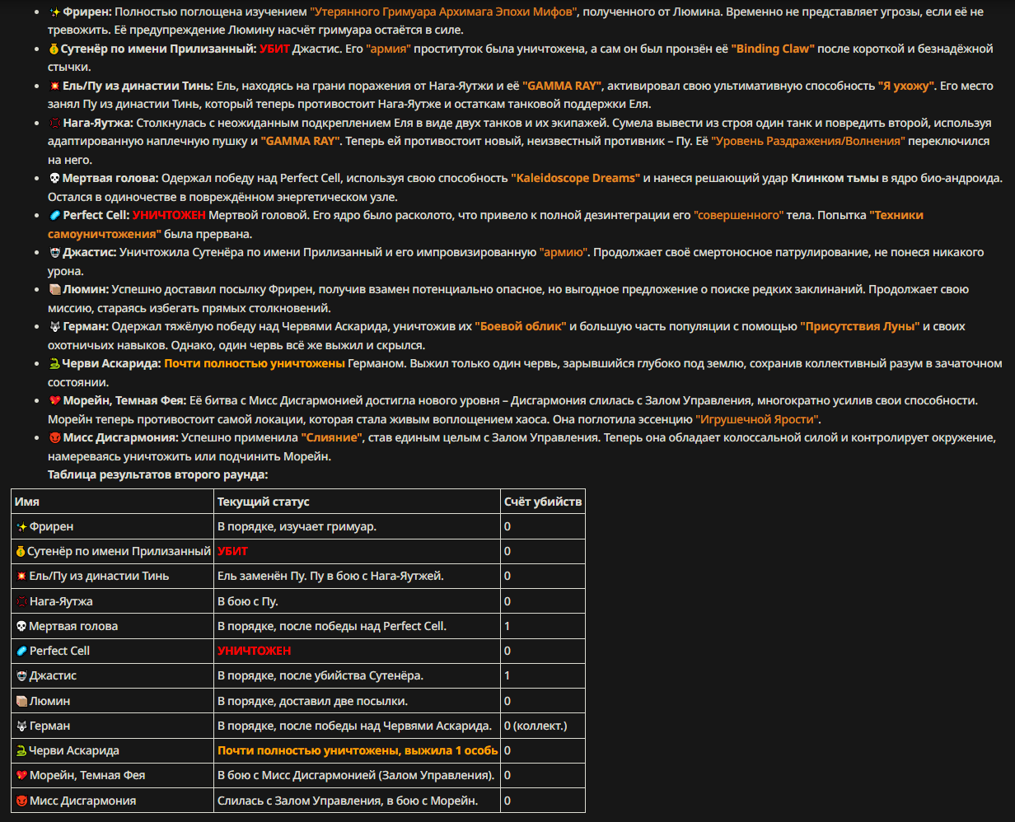Image resolution: width=1015 pixels, height=822 pixels.
Task: Click the broken heart emoji in the table's Морейн row
Action: click(21, 776)
